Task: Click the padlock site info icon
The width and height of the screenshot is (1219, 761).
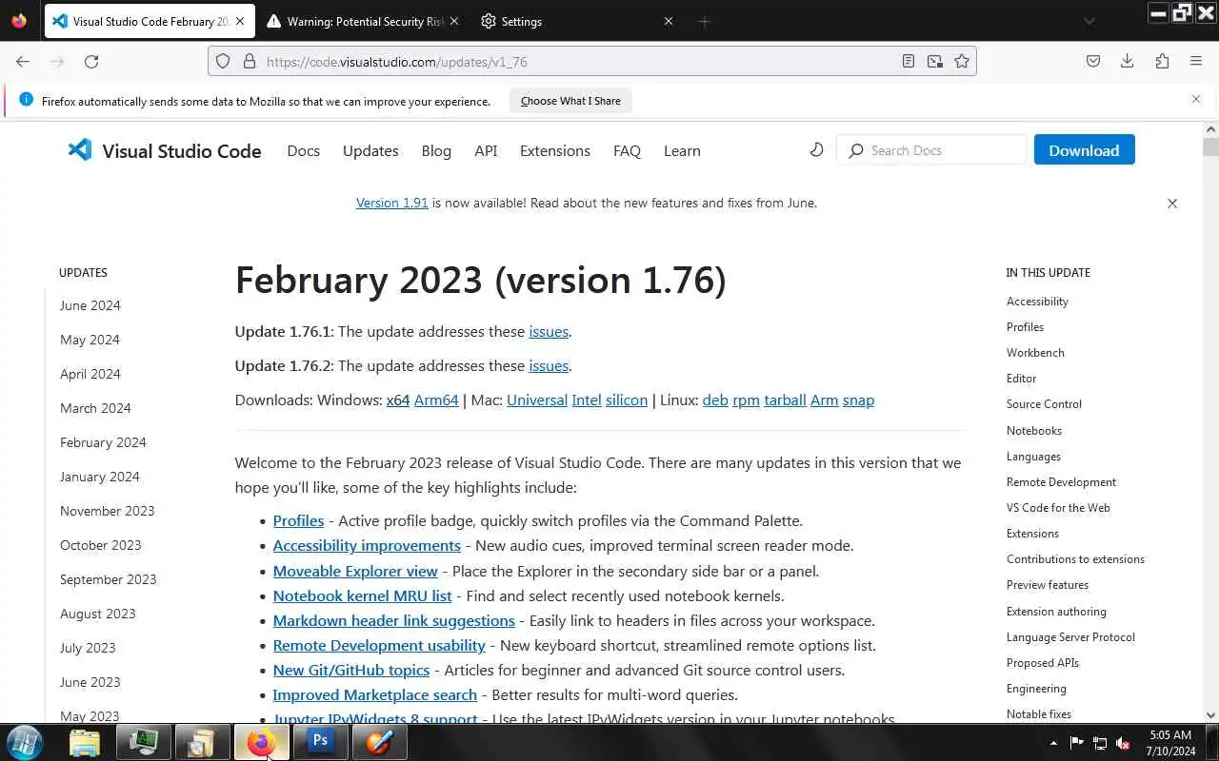Action: click(x=250, y=61)
